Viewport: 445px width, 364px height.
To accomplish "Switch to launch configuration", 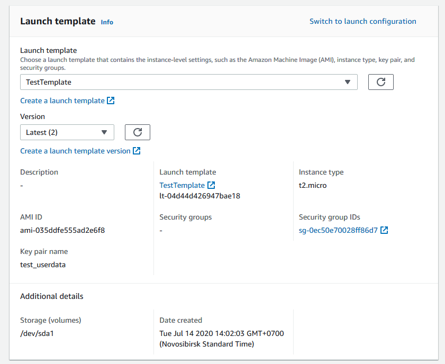I will (x=362, y=21).
